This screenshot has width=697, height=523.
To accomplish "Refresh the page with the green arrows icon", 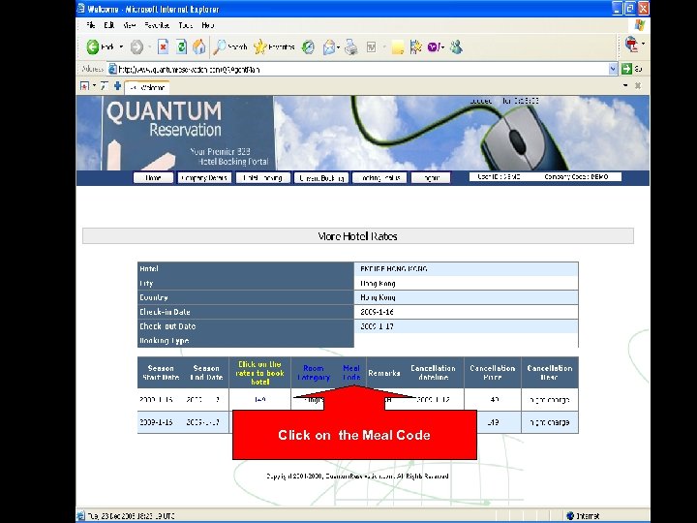I will 181,46.
